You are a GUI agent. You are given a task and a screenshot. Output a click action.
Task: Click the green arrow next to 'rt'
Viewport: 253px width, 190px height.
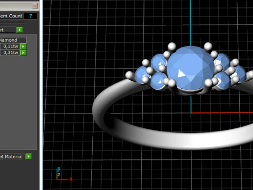coord(20,30)
